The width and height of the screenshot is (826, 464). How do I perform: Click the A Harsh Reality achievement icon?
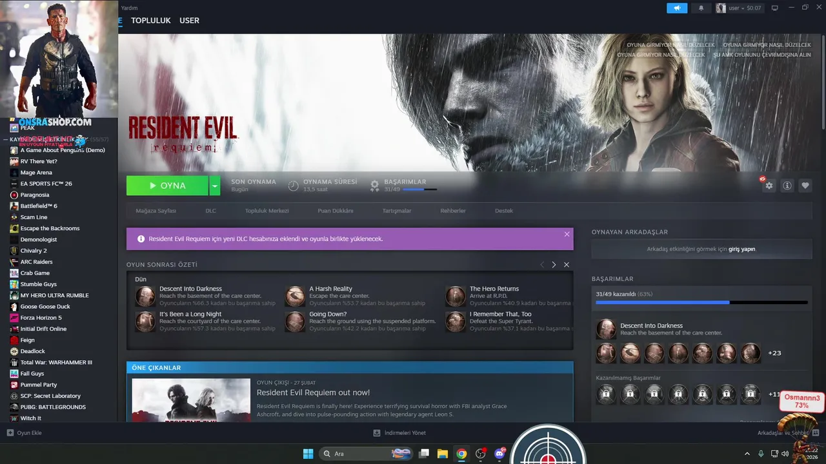(x=295, y=296)
